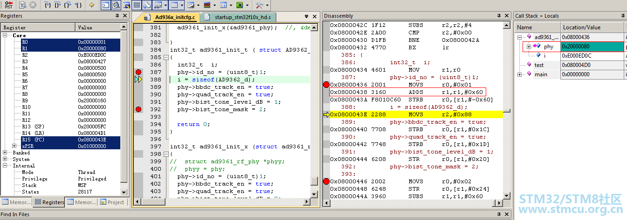Click the Location/Value column header
This screenshot has width=627, height=220.
[x=592, y=27]
